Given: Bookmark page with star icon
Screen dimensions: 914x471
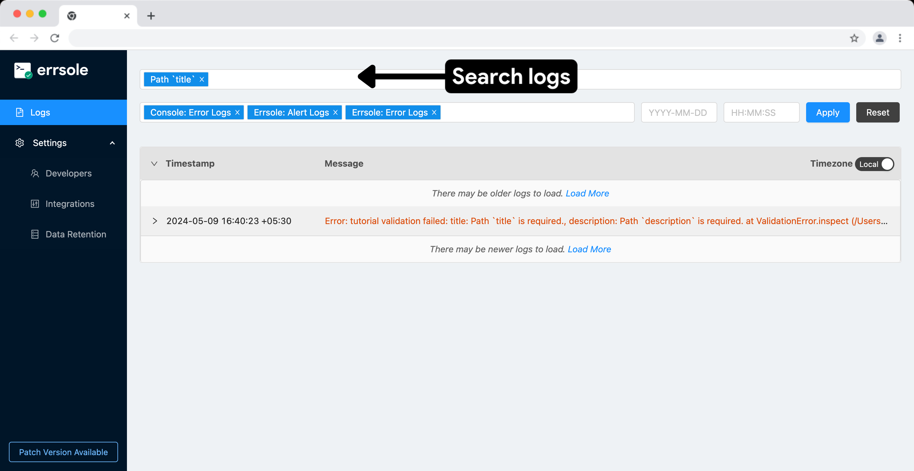Looking at the screenshot, I should point(854,38).
